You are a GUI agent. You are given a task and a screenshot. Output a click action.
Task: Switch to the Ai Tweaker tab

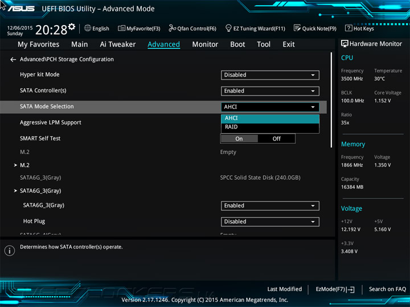[118, 44]
